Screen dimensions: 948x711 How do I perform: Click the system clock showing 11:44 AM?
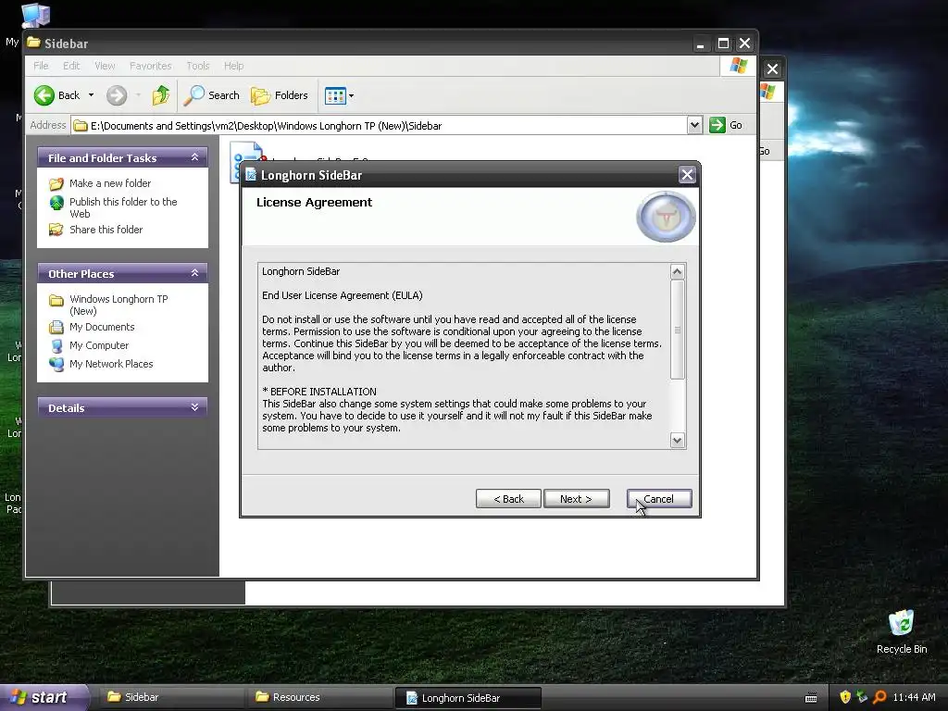click(914, 697)
